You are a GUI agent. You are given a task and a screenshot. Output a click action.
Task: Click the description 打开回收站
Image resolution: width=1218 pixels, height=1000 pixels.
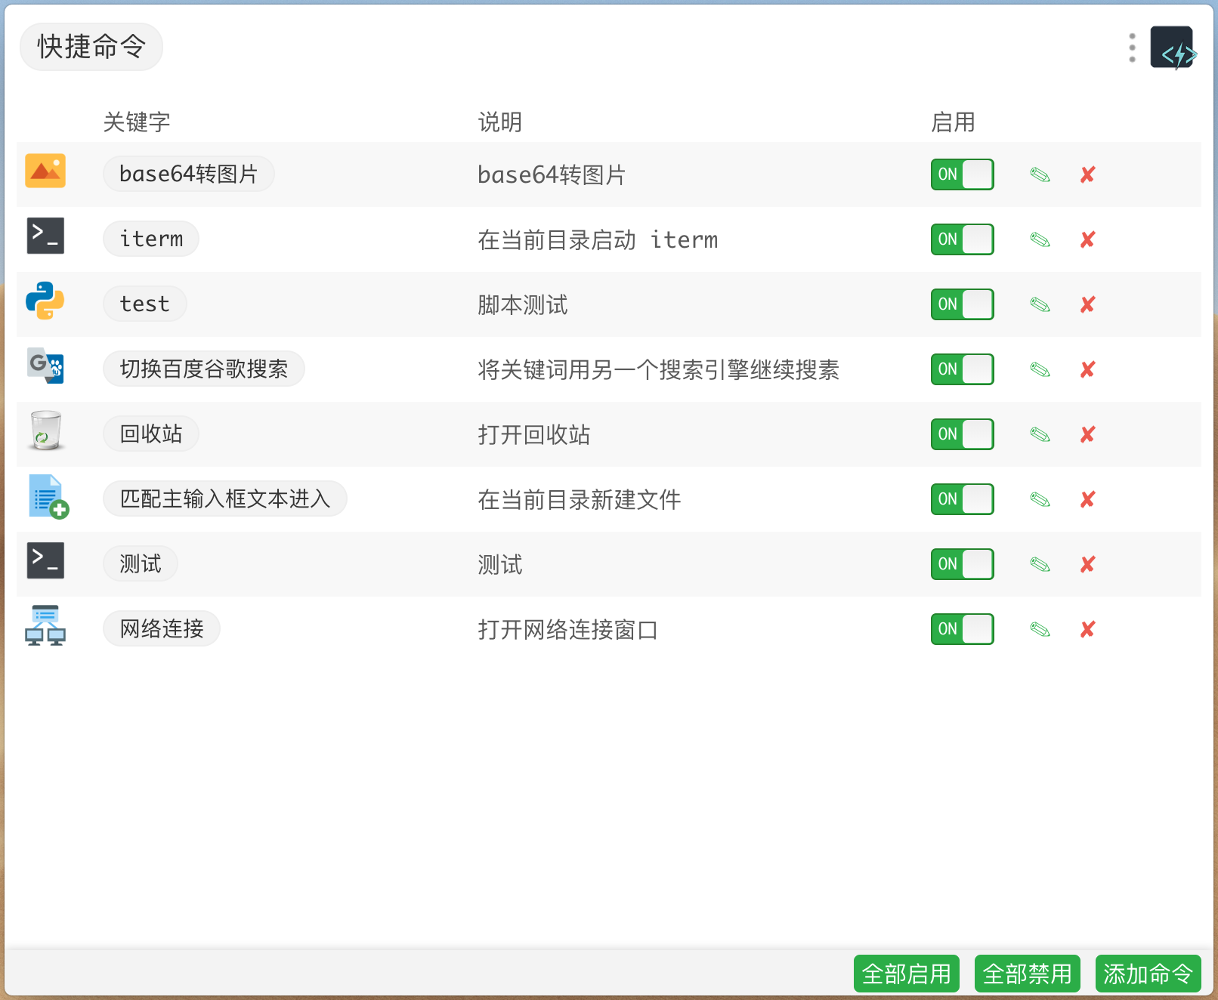point(534,435)
